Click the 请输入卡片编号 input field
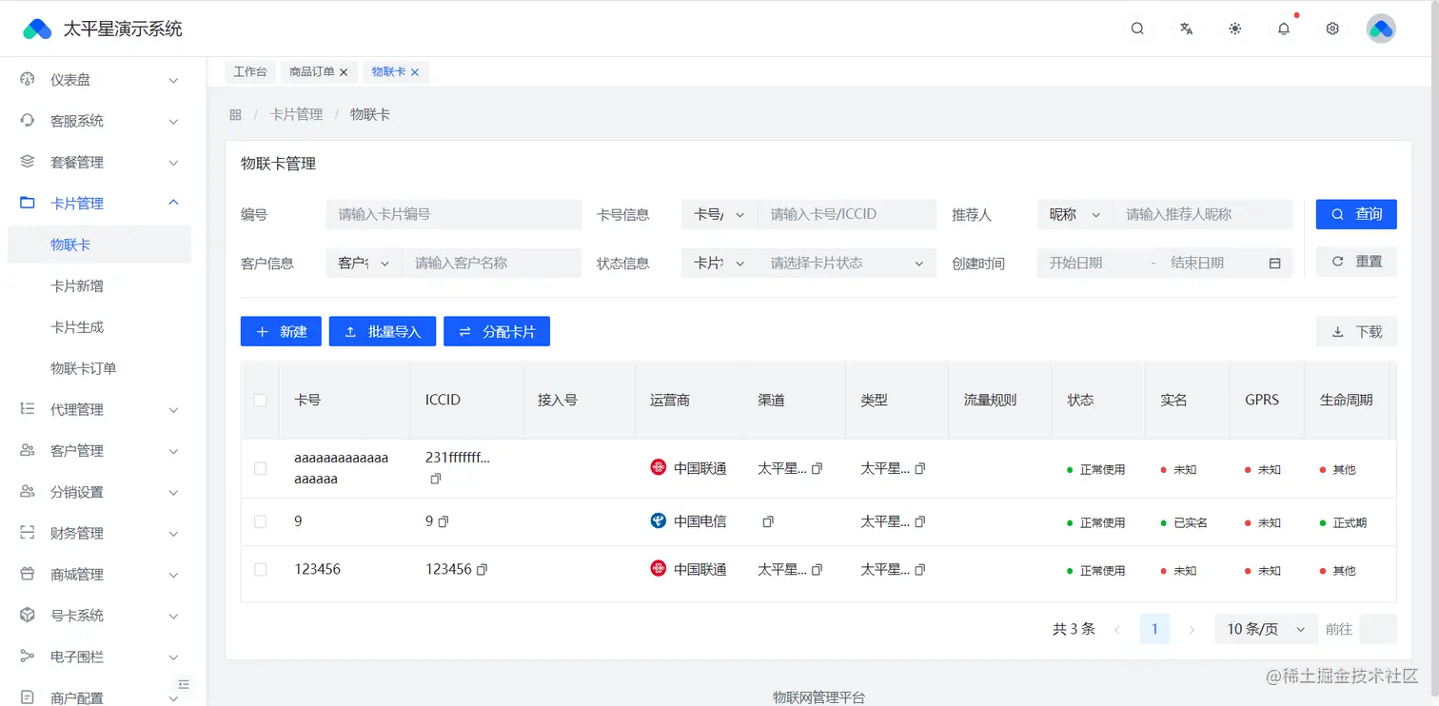Viewport: 1439px width, 706px height. [454, 215]
